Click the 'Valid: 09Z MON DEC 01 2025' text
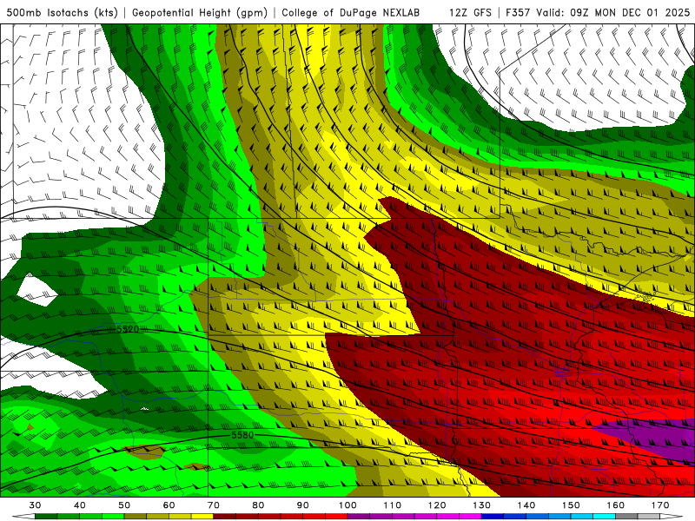This screenshot has height=521, width=695. point(613,12)
